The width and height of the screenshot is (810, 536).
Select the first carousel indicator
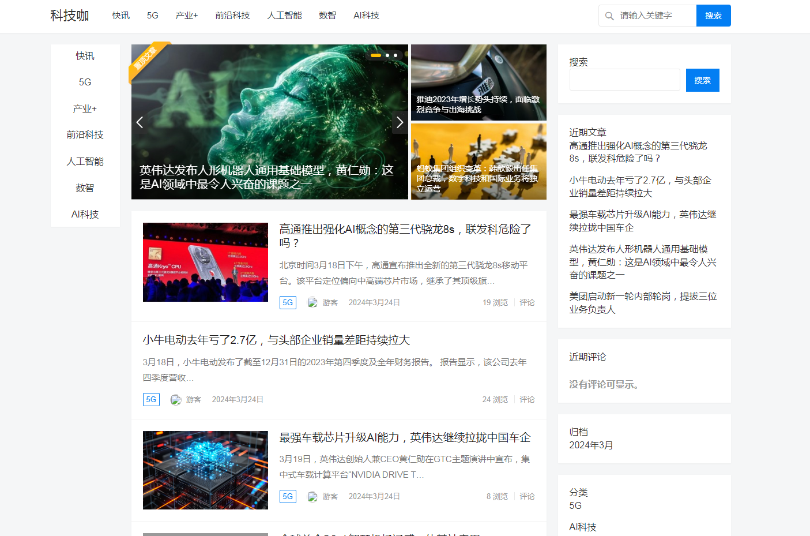pos(376,55)
